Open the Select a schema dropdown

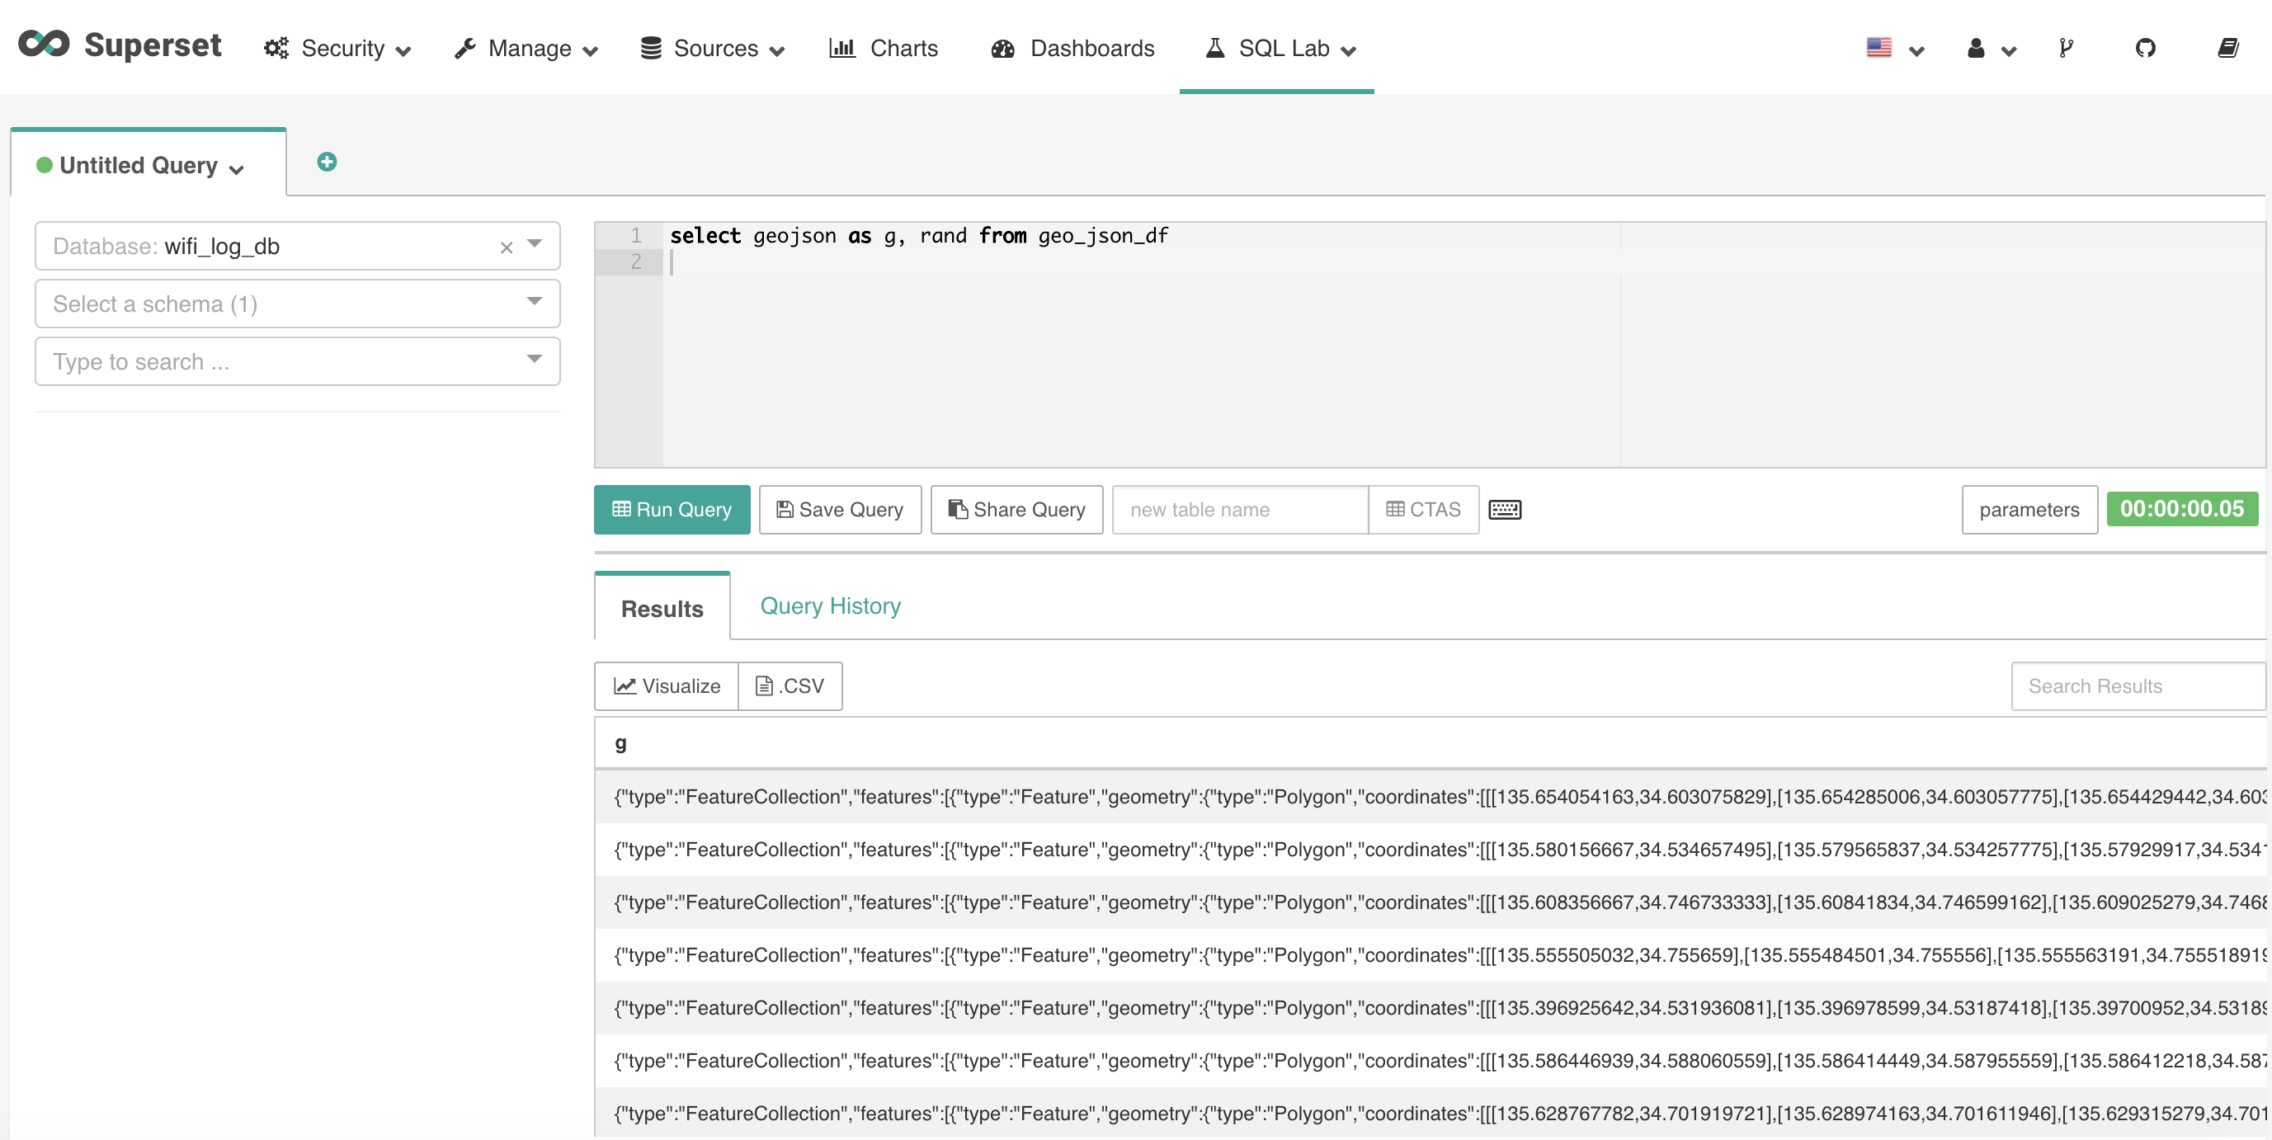coord(297,304)
